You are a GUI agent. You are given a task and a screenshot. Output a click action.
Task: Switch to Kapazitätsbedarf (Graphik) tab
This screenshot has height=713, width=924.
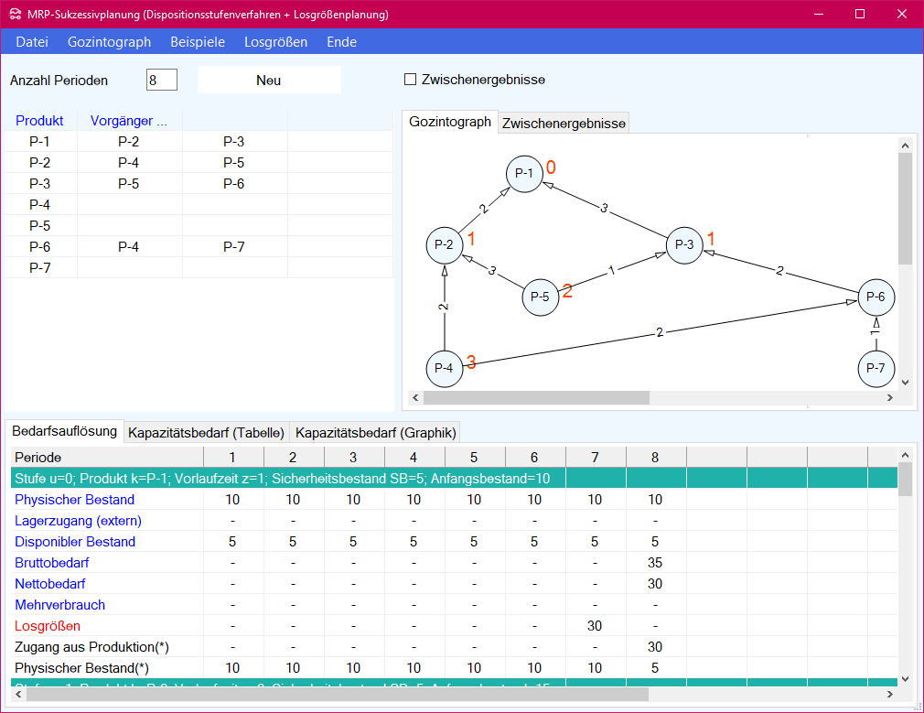pyautogui.click(x=375, y=433)
